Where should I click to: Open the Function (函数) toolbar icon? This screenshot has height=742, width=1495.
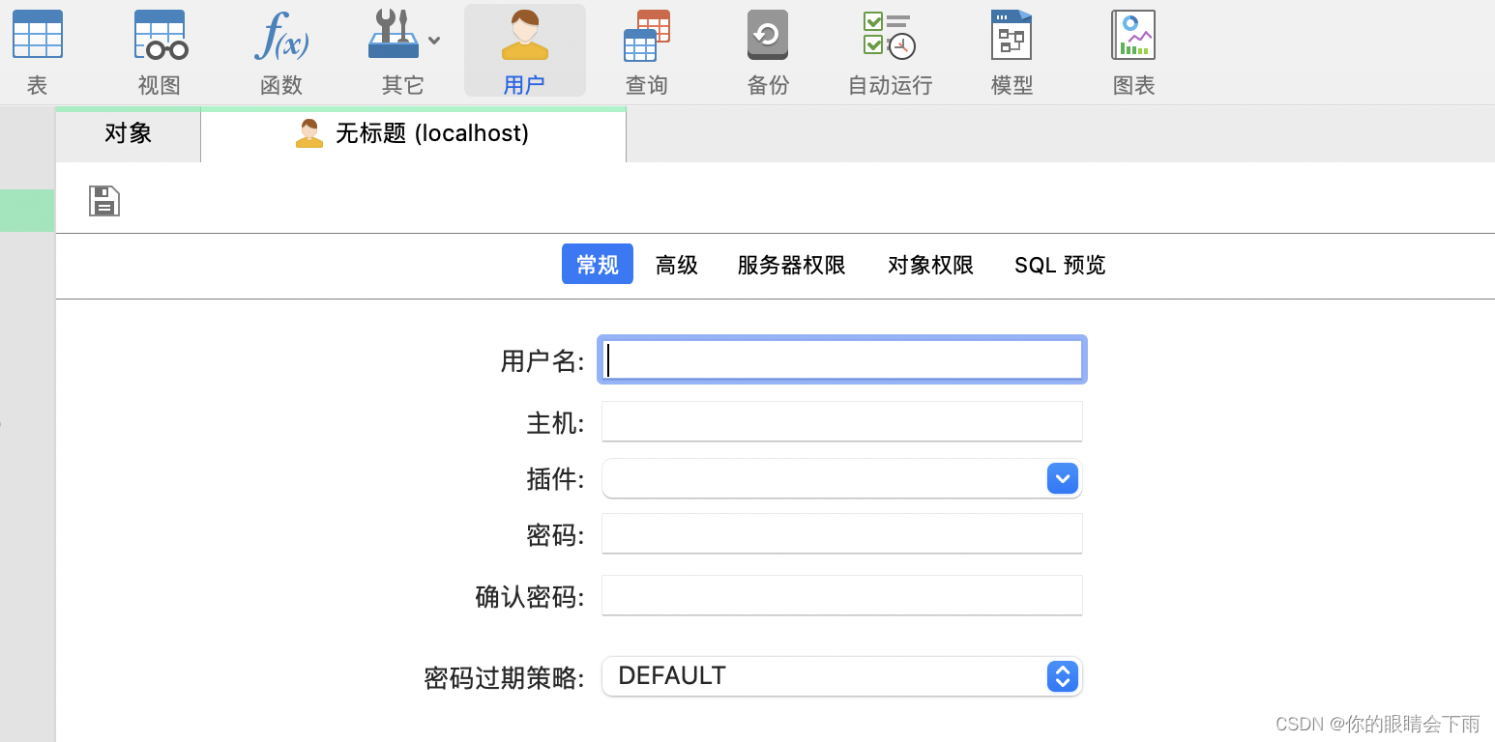point(281,50)
